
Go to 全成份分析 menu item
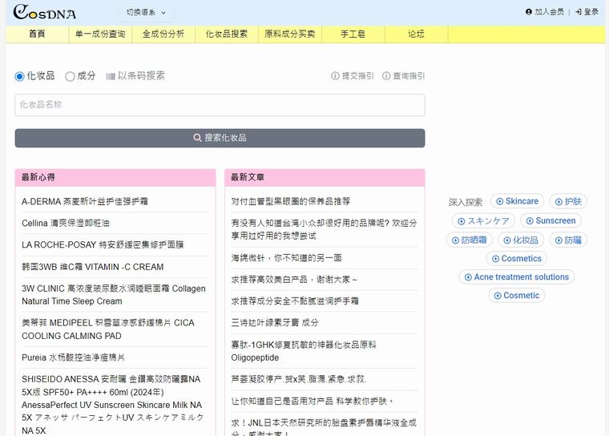coord(163,34)
